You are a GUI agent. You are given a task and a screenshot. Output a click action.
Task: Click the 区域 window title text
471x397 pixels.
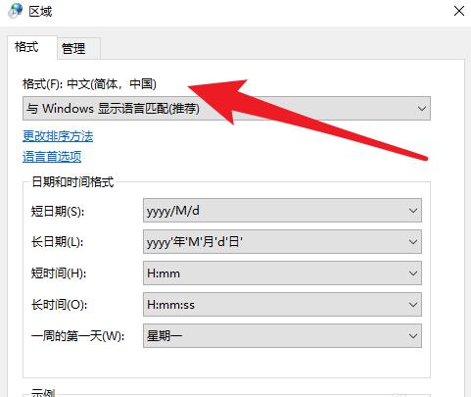[40, 12]
